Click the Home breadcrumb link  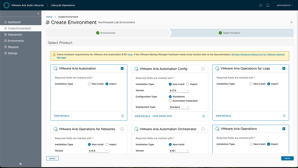(x=49, y=17)
